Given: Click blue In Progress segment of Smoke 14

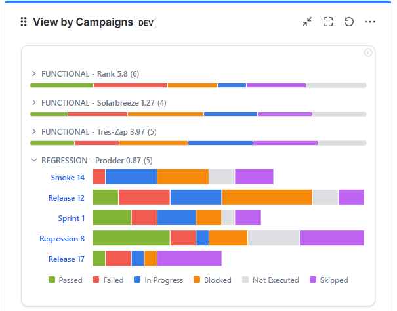Looking at the screenshot, I should click(x=131, y=176).
